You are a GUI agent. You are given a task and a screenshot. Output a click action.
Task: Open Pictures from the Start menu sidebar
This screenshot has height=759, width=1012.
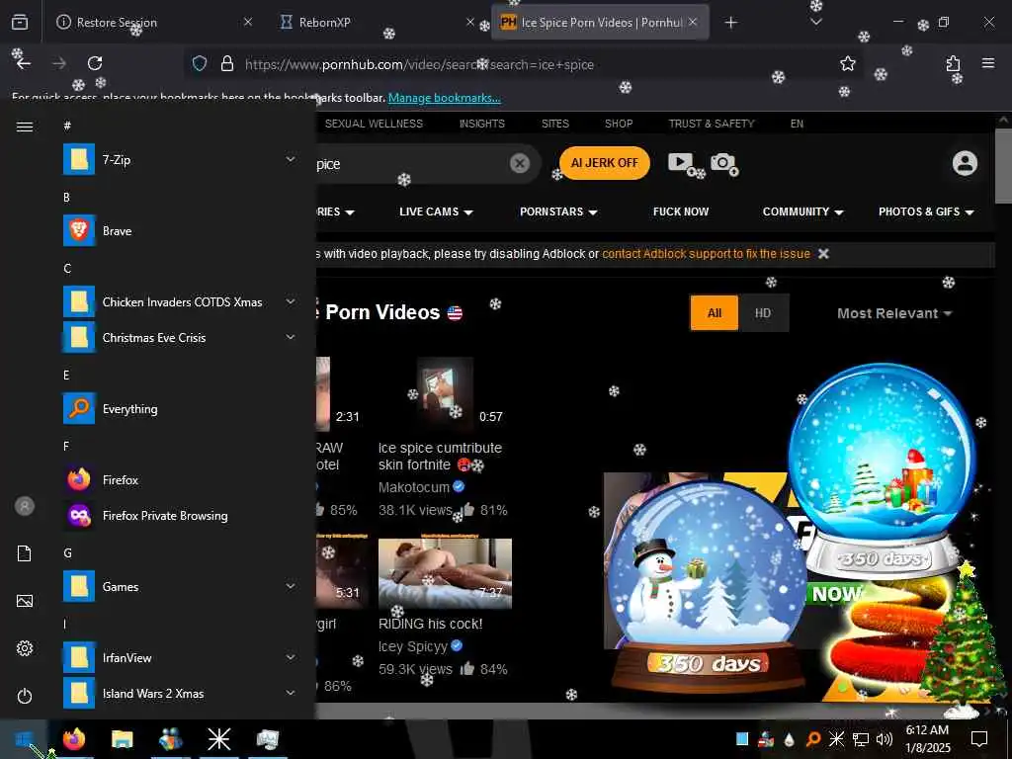pyautogui.click(x=25, y=601)
